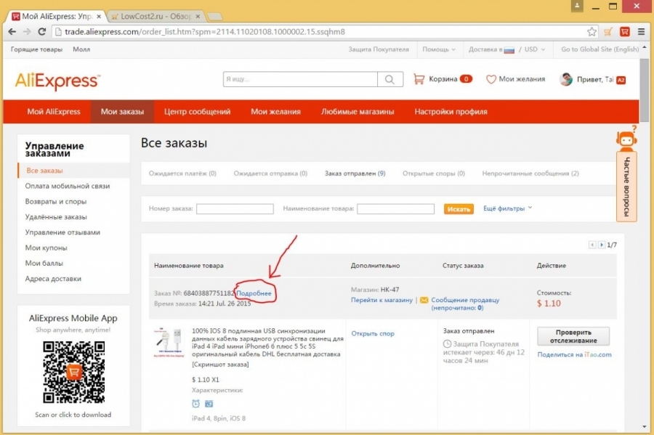Viewport: 654px width, 435px height.
Task: Open the Chrome hamburger menu icon
Action: click(x=642, y=32)
